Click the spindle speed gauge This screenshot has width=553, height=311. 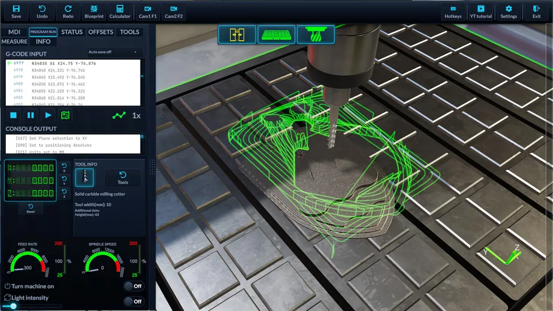pyautogui.click(x=103, y=262)
